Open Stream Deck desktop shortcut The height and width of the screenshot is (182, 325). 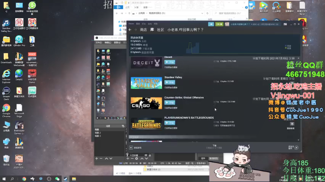(x=6, y=94)
